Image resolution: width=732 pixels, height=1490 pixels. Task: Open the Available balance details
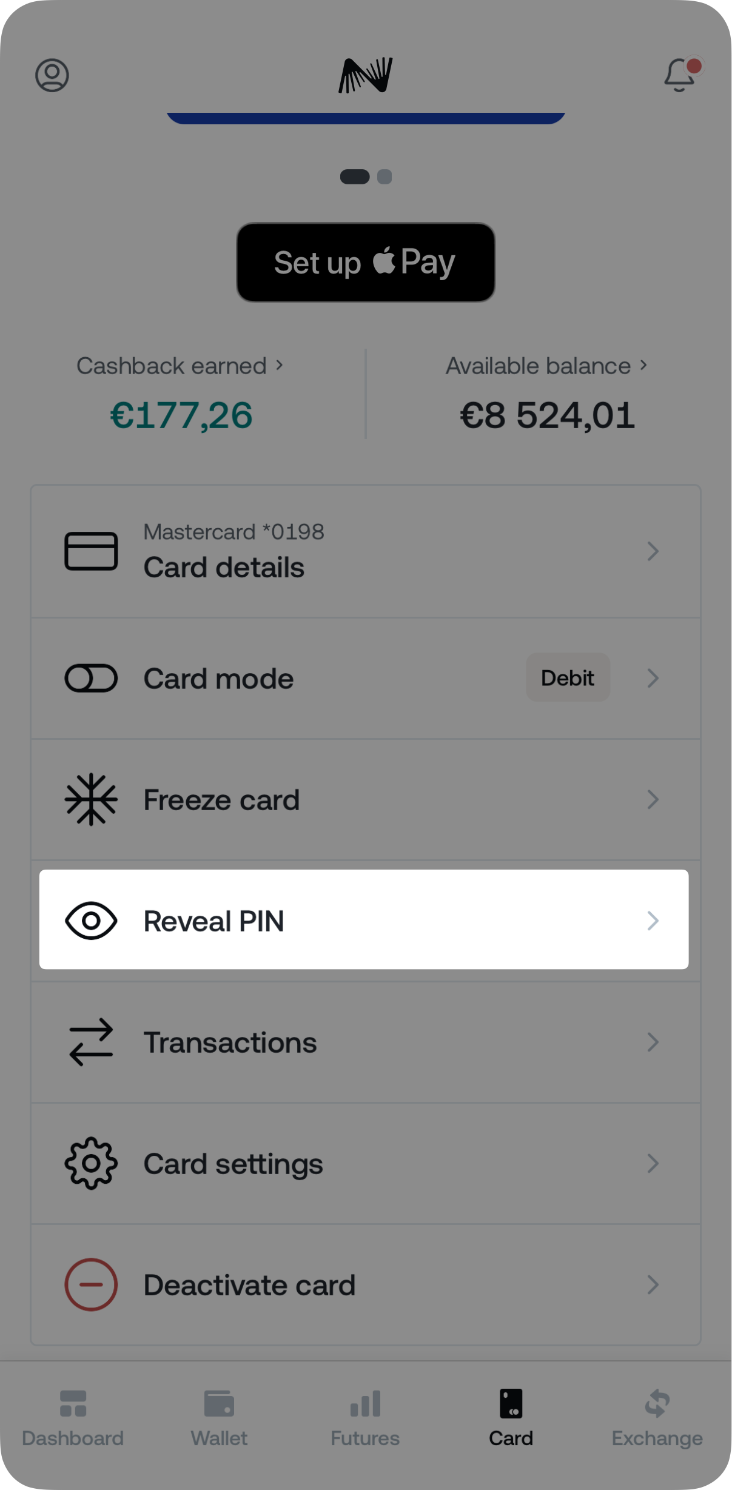(x=547, y=366)
